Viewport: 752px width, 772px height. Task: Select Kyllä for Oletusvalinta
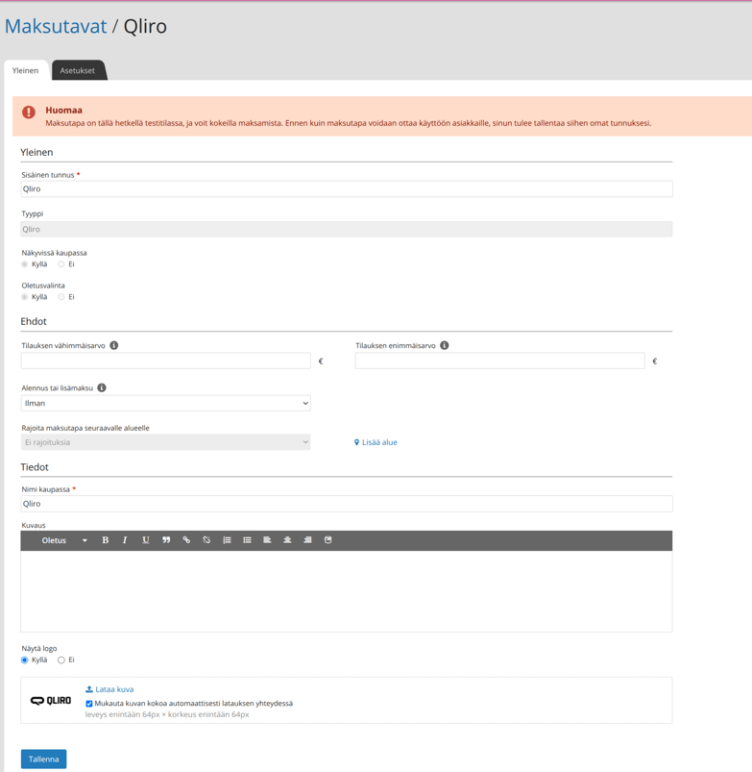click(x=25, y=297)
